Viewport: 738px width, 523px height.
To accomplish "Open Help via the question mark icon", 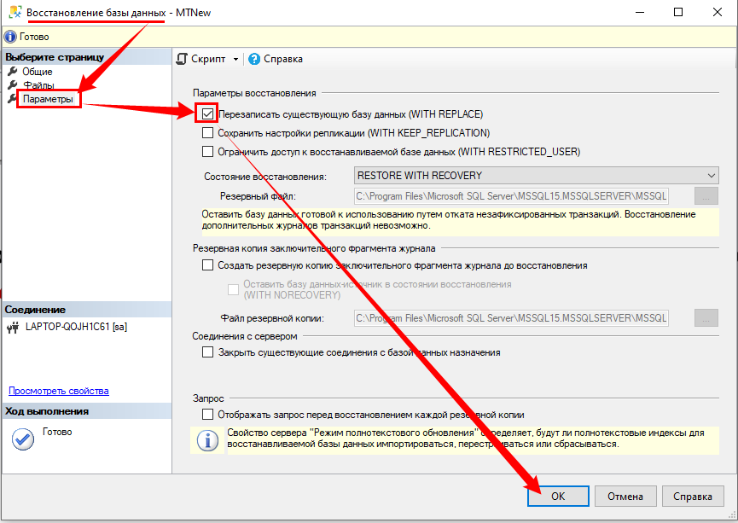I will (x=253, y=59).
